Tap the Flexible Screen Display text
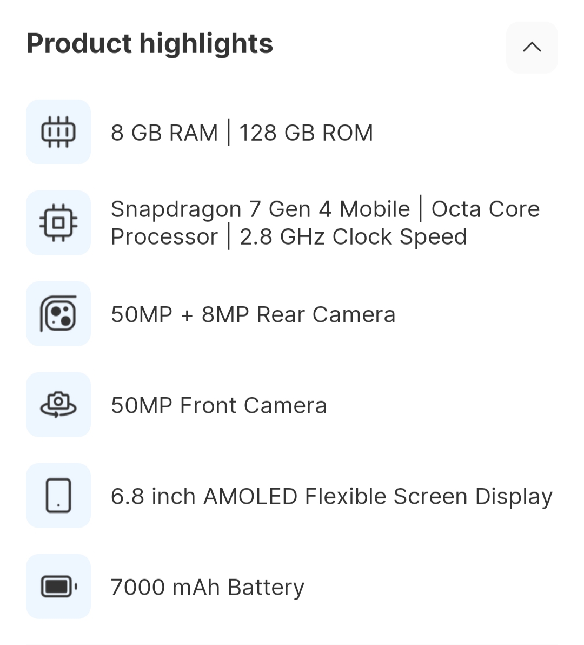Image resolution: width=584 pixels, height=645 pixels. click(428, 497)
